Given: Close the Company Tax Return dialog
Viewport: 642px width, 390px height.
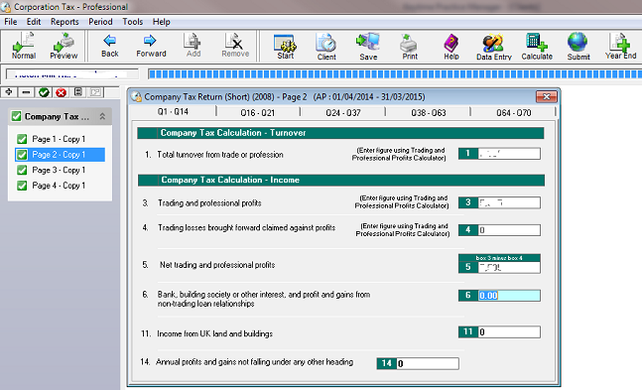Looking at the screenshot, I should [x=547, y=96].
